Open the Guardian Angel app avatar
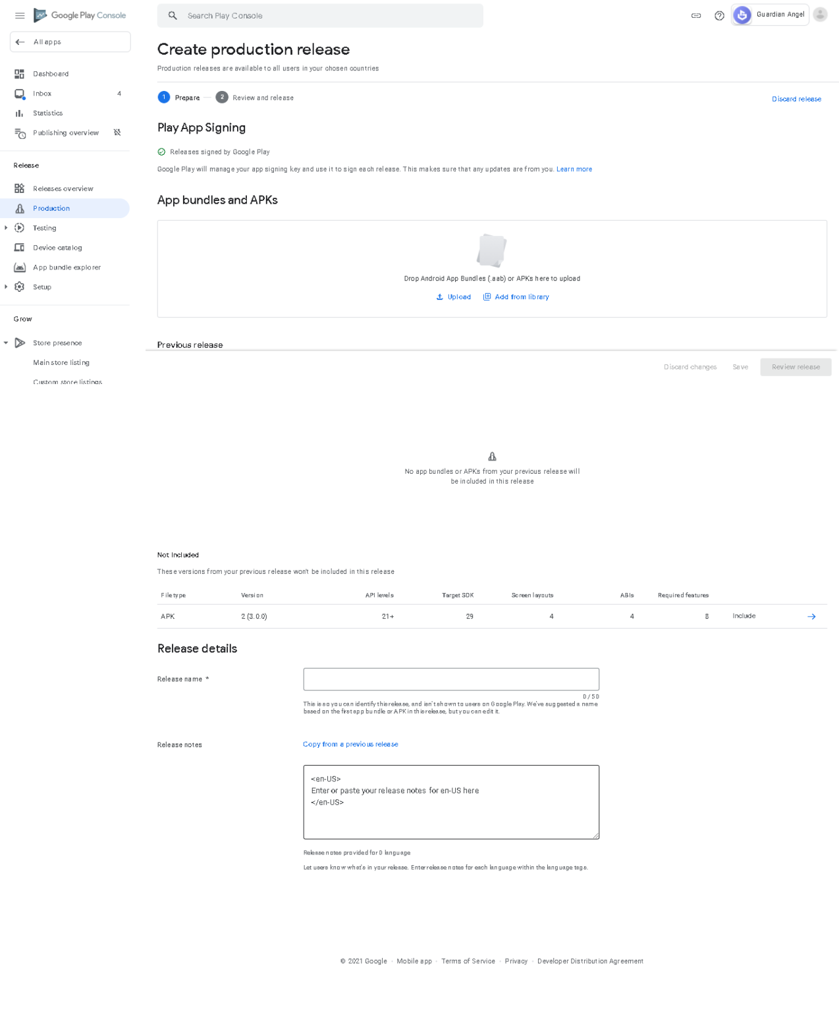The height and width of the screenshot is (1012, 839). click(x=742, y=14)
